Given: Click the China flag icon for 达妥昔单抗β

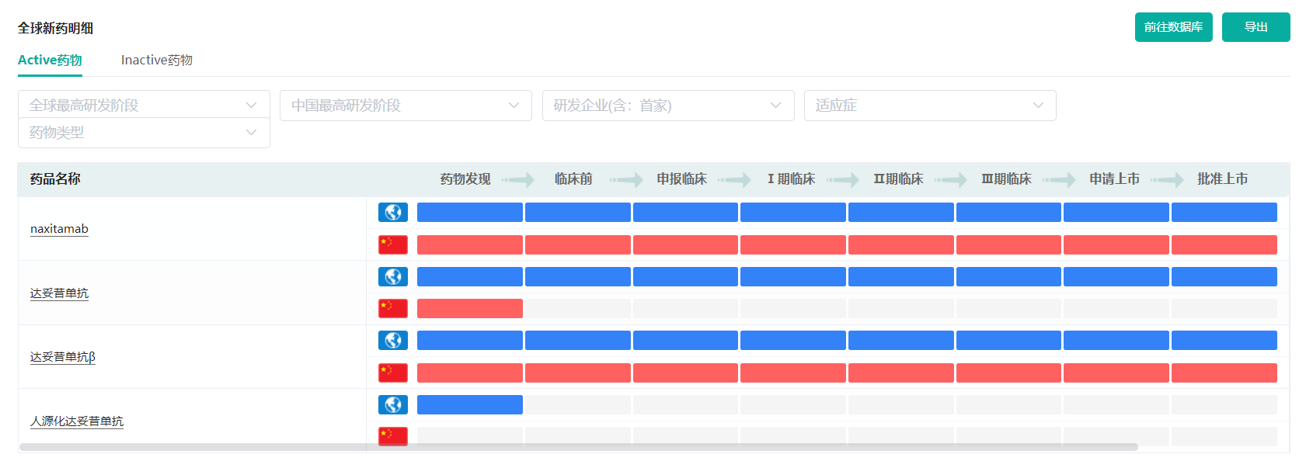Looking at the screenshot, I should (x=393, y=373).
